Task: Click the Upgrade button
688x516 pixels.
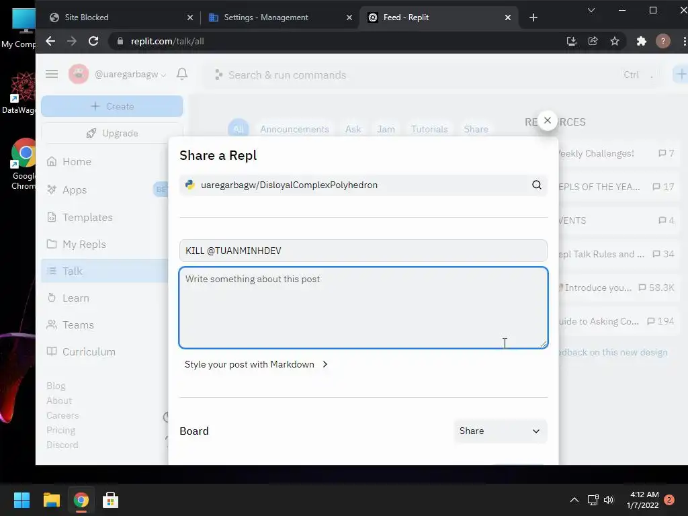Action: 112,133
